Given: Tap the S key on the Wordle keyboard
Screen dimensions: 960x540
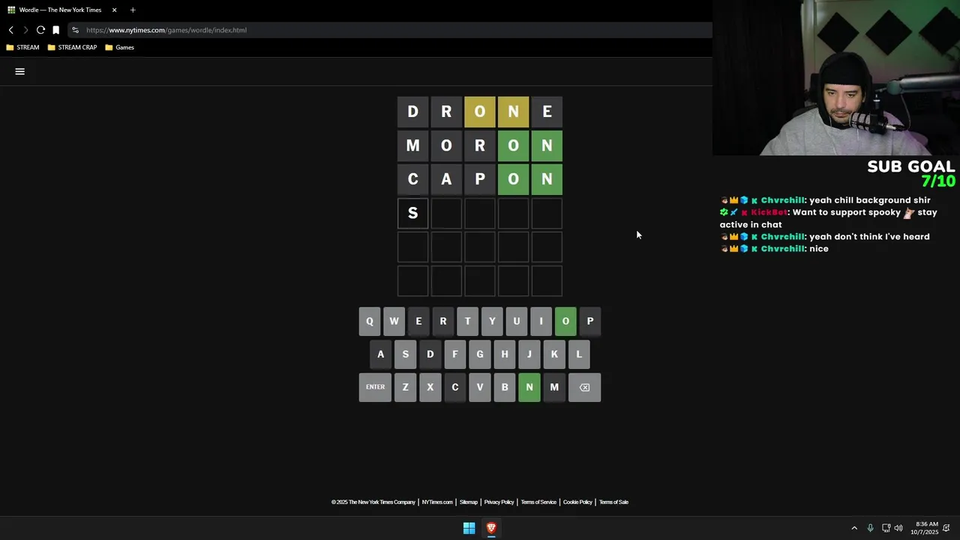Looking at the screenshot, I should [405, 354].
